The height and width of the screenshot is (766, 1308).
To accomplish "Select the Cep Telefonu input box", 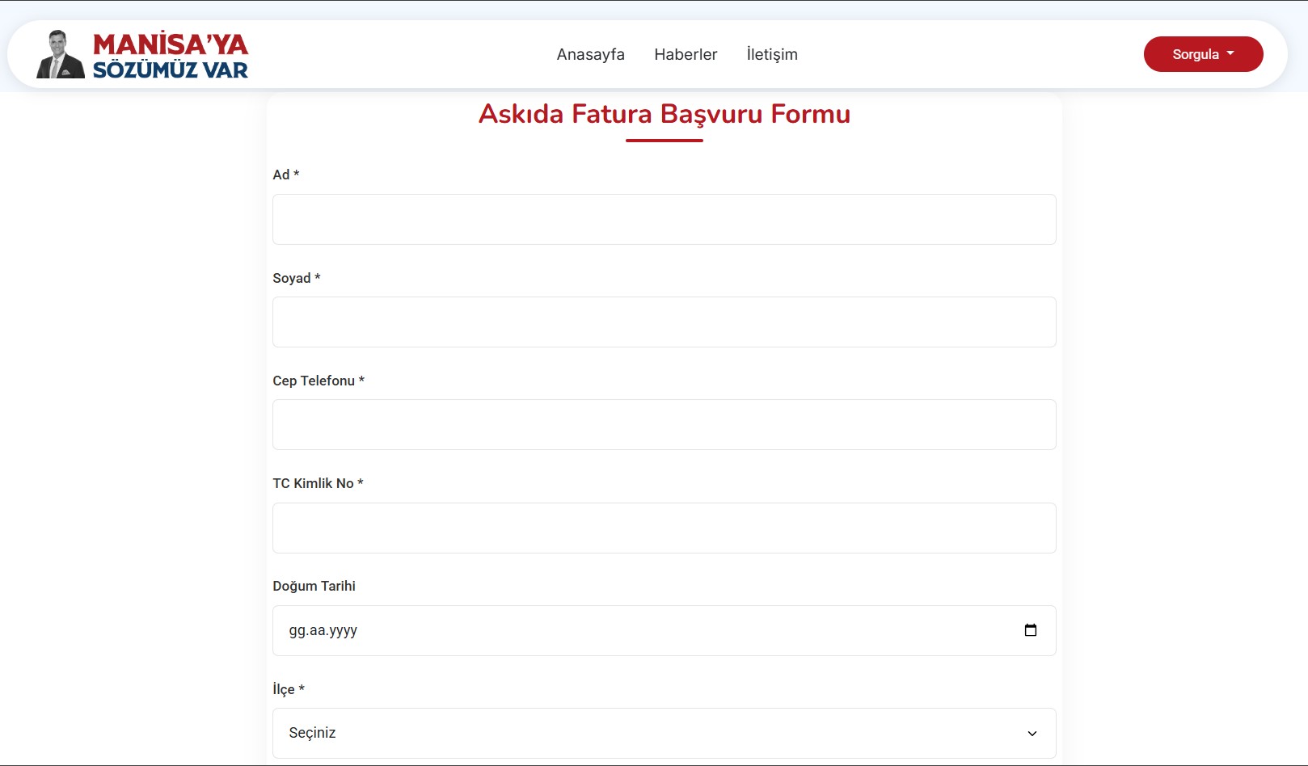I will [664, 424].
